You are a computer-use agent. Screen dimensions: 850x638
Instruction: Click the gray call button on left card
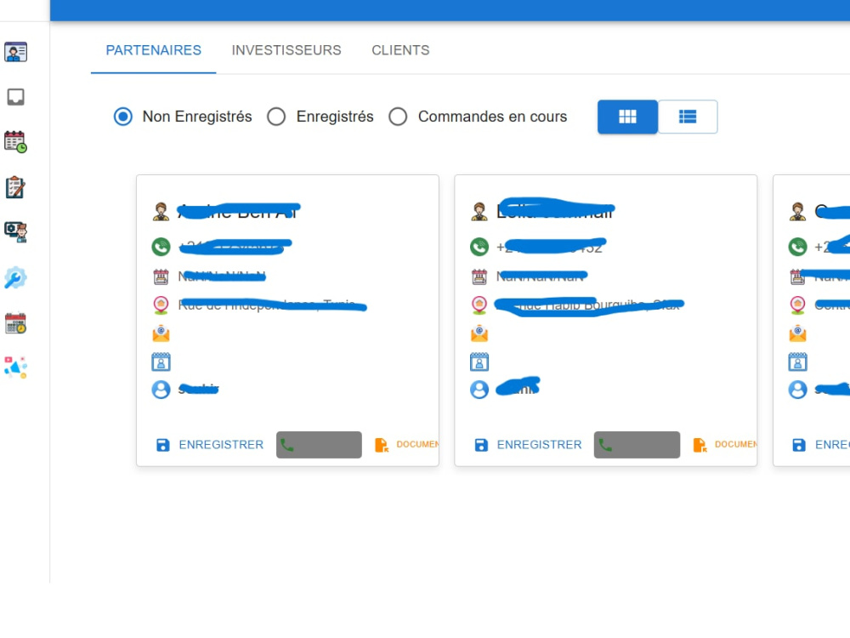pyautogui.click(x=319, y=445)
